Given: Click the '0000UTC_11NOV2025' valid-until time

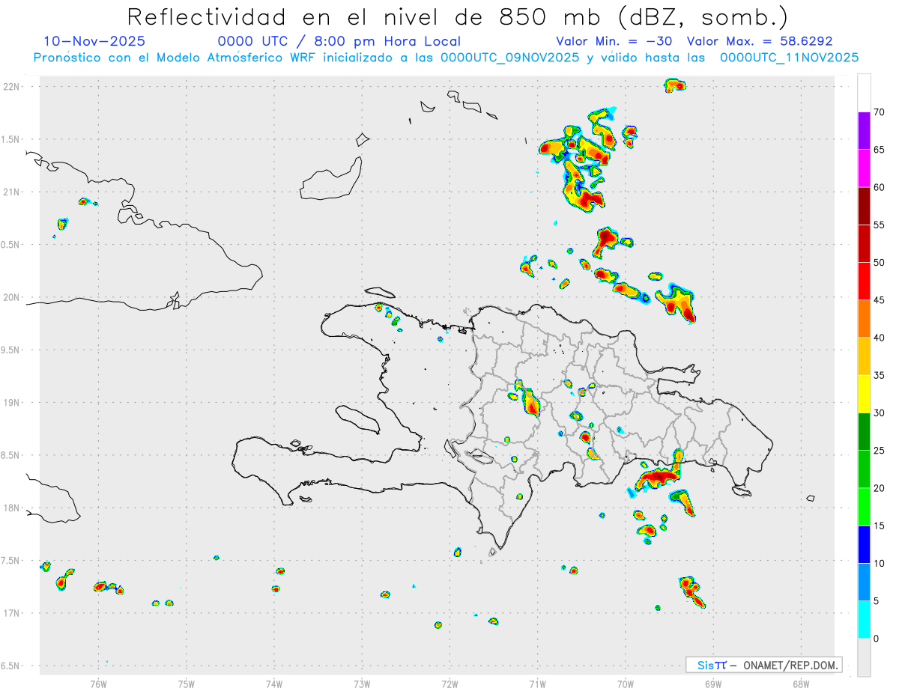Looking at the screenshot, I should (x=789, y=58).
